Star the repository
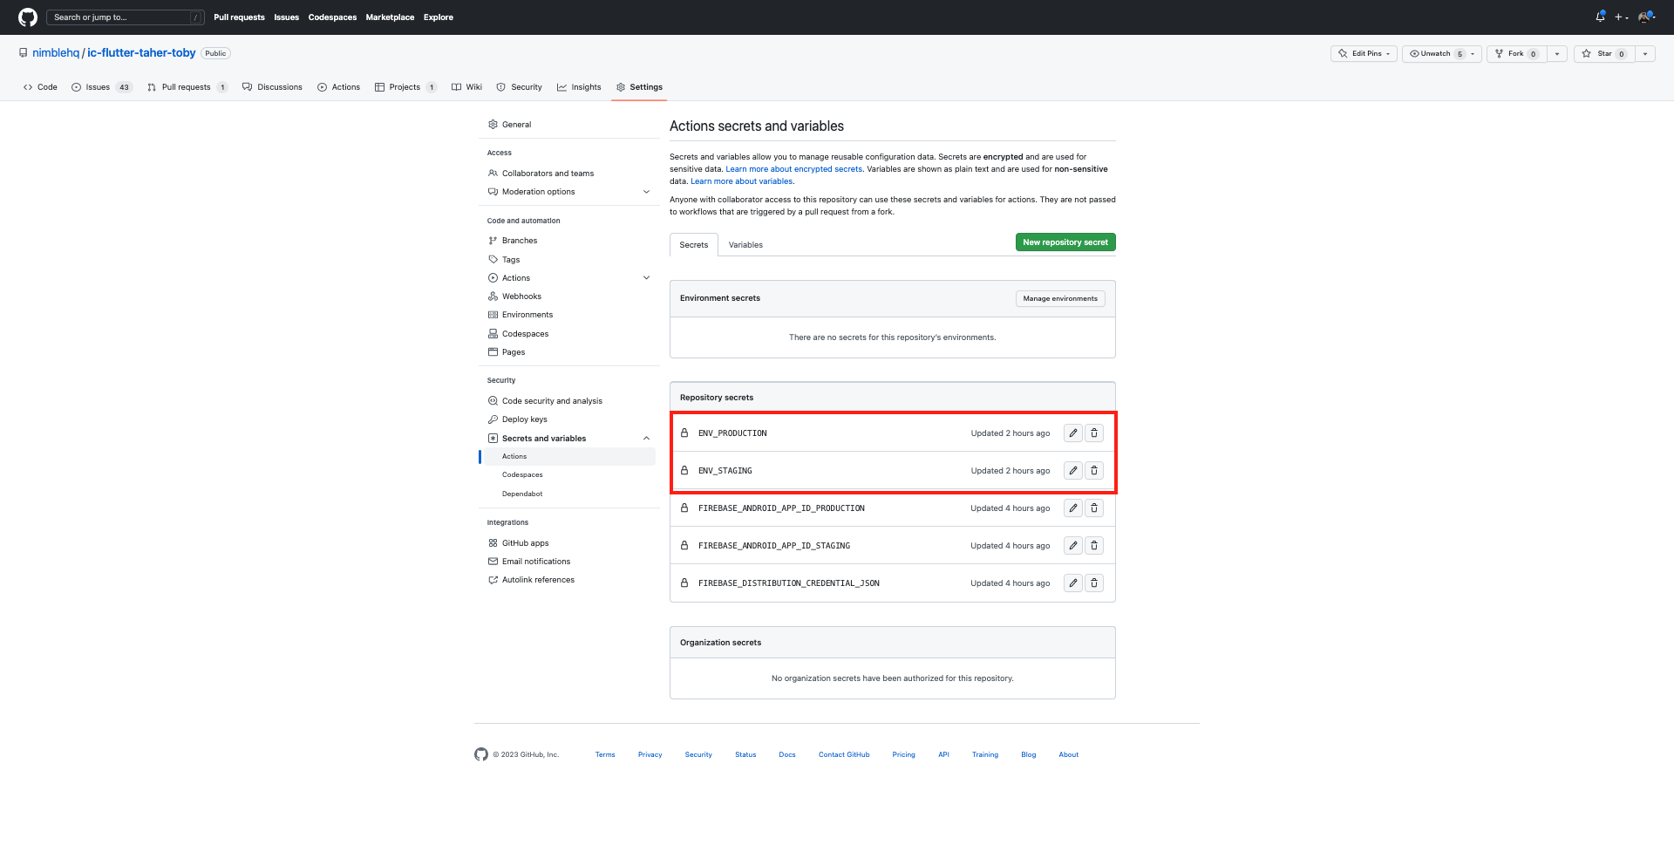This screenshot has width=1674, height=845. pos(1603,53)
